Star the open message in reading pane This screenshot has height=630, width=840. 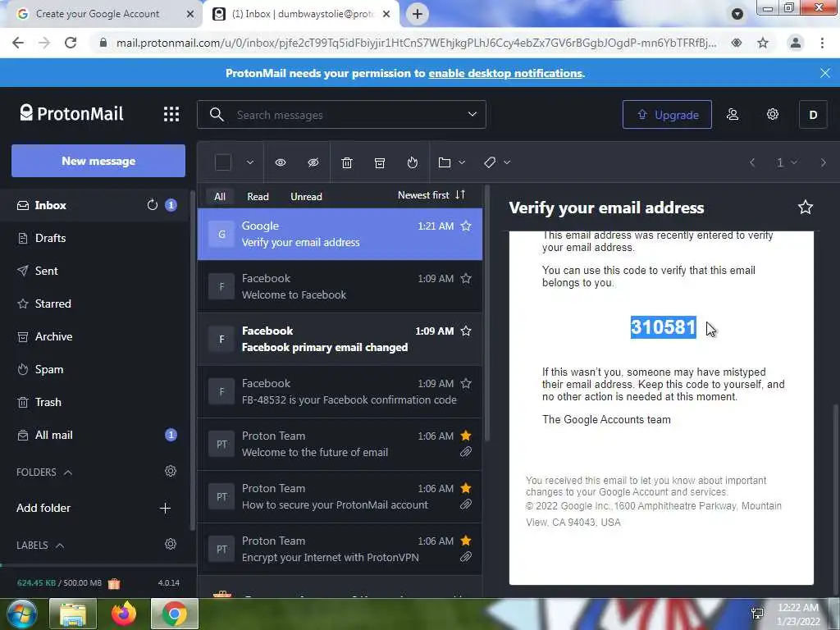pyautogui.click(x=806, y=208)
